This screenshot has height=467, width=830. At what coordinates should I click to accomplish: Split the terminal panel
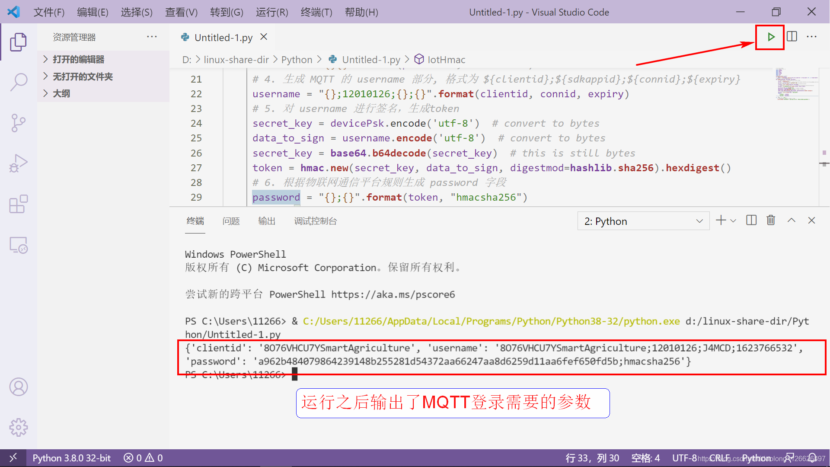[x=751, y=221]
